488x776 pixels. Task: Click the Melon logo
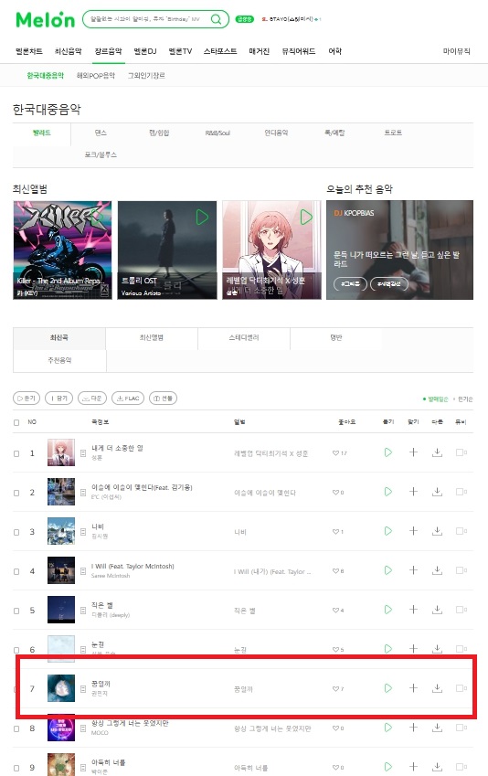45,19
